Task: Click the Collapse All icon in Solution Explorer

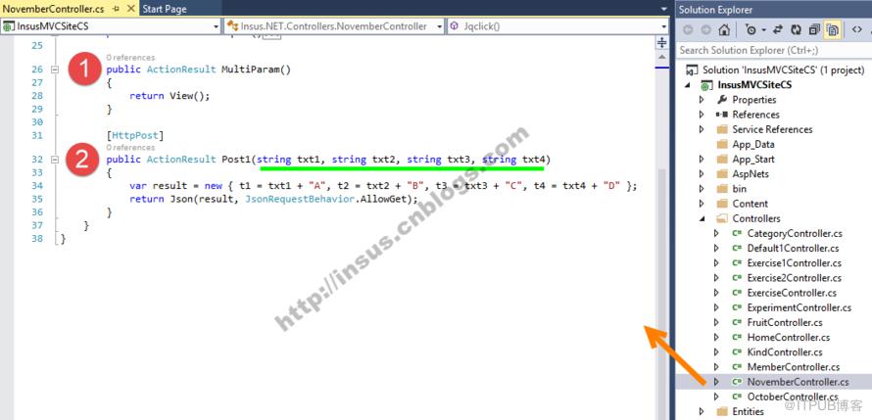Action: pos(814,29)
